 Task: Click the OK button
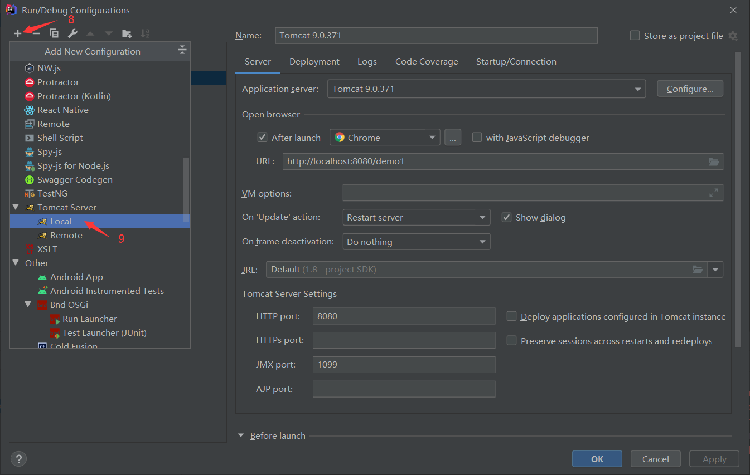pos(597,459)
